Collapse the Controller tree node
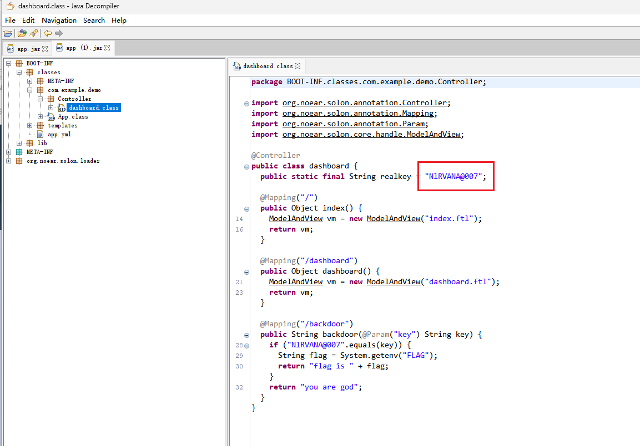The height and width of the screenshot is (446, 640). click(x=41, y=99)
